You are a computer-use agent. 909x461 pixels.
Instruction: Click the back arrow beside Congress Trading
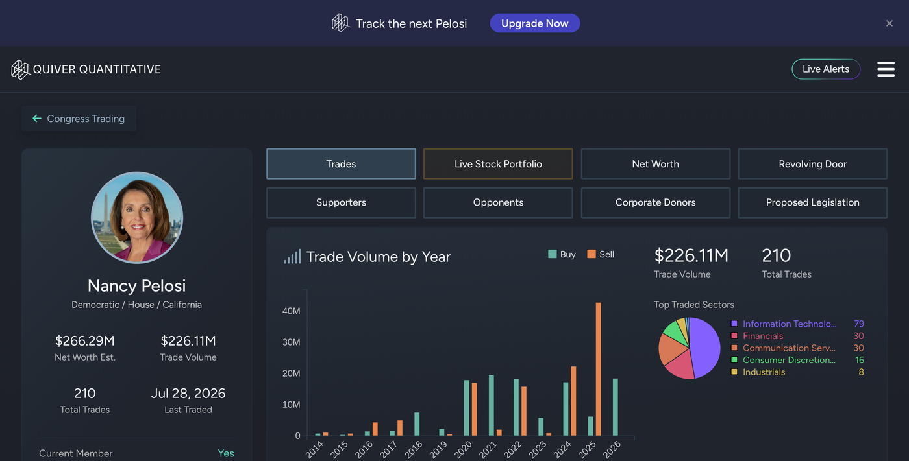click(37, 119)
